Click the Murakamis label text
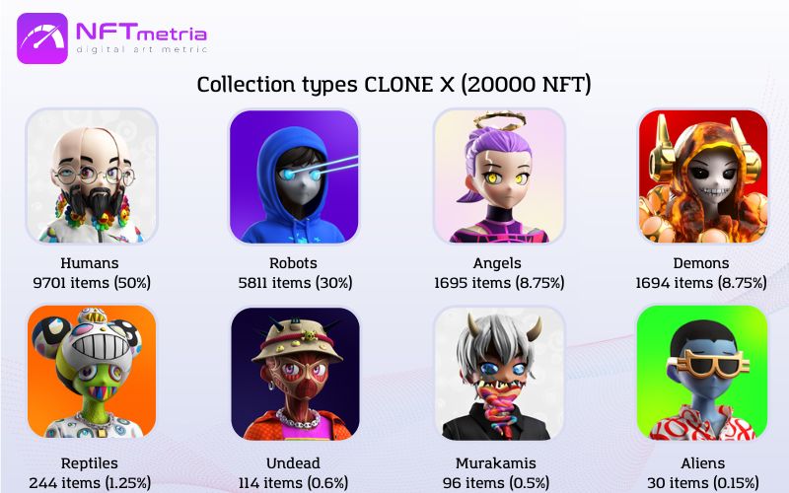Viewport: 789px width, 493px height. 496,462
